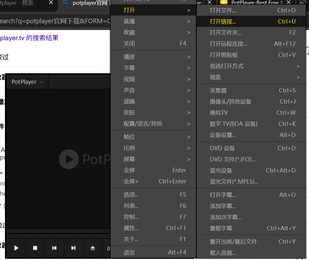Click 添加次字幕... entry
The width and height of the screenshot is (309, 260).
(x=251, y=217)
